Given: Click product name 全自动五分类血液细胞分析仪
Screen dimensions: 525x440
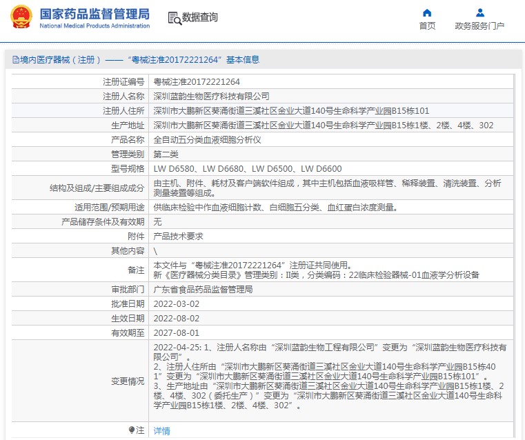Looking at the screenshot, I should coord(207,139).
